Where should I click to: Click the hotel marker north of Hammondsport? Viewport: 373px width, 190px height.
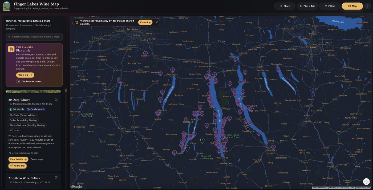[187, 148]
